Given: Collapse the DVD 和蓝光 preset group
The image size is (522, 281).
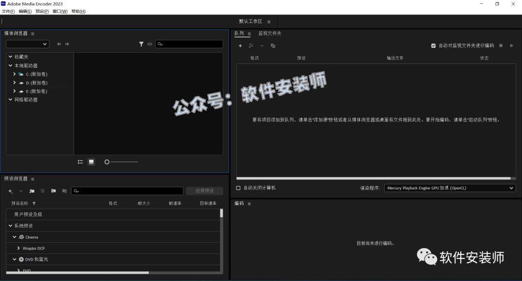Looking at the screenshot, I should [x=14, y=259].
